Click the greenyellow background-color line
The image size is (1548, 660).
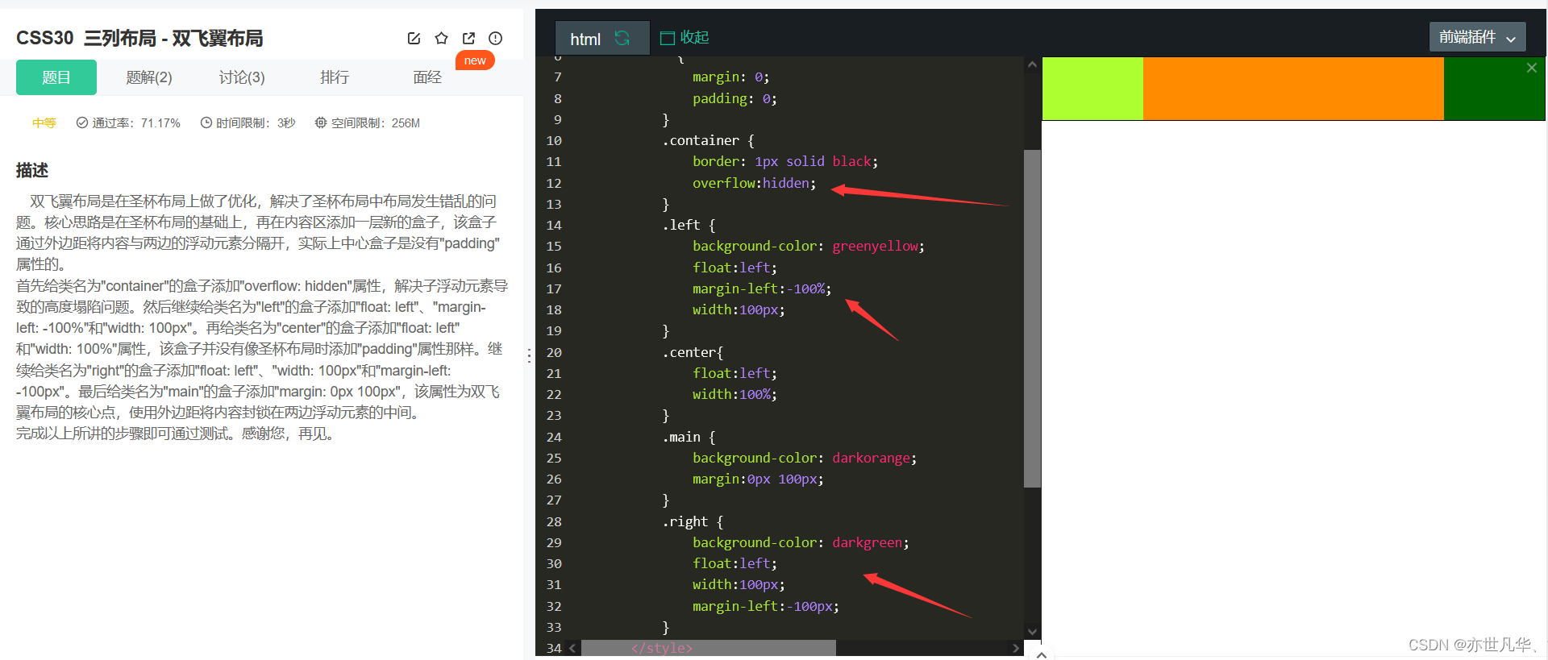point(809,246)
